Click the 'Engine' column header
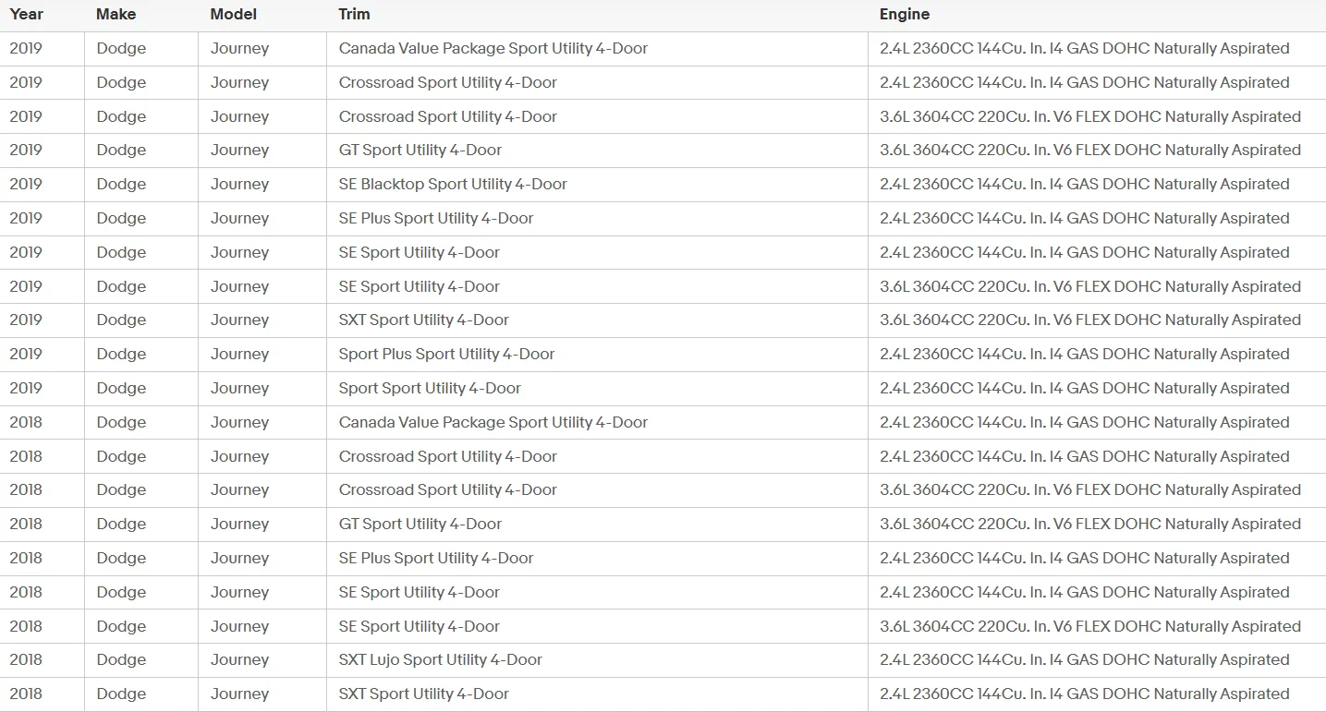 point(905,14)
